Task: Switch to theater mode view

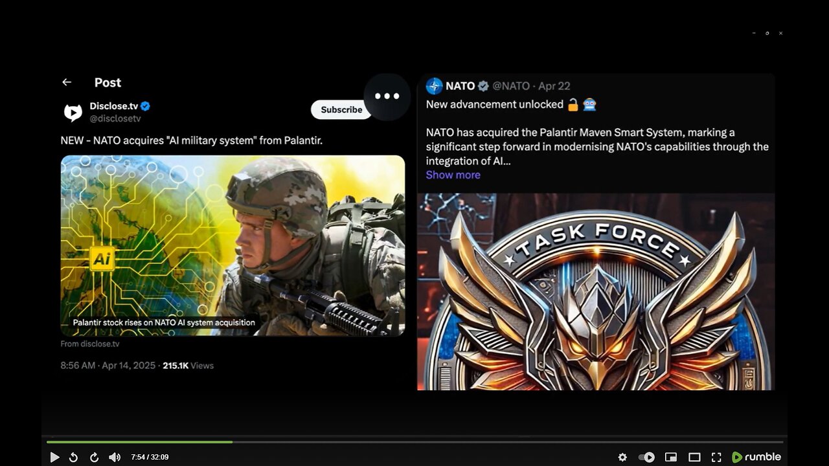Action: point(694,457)
